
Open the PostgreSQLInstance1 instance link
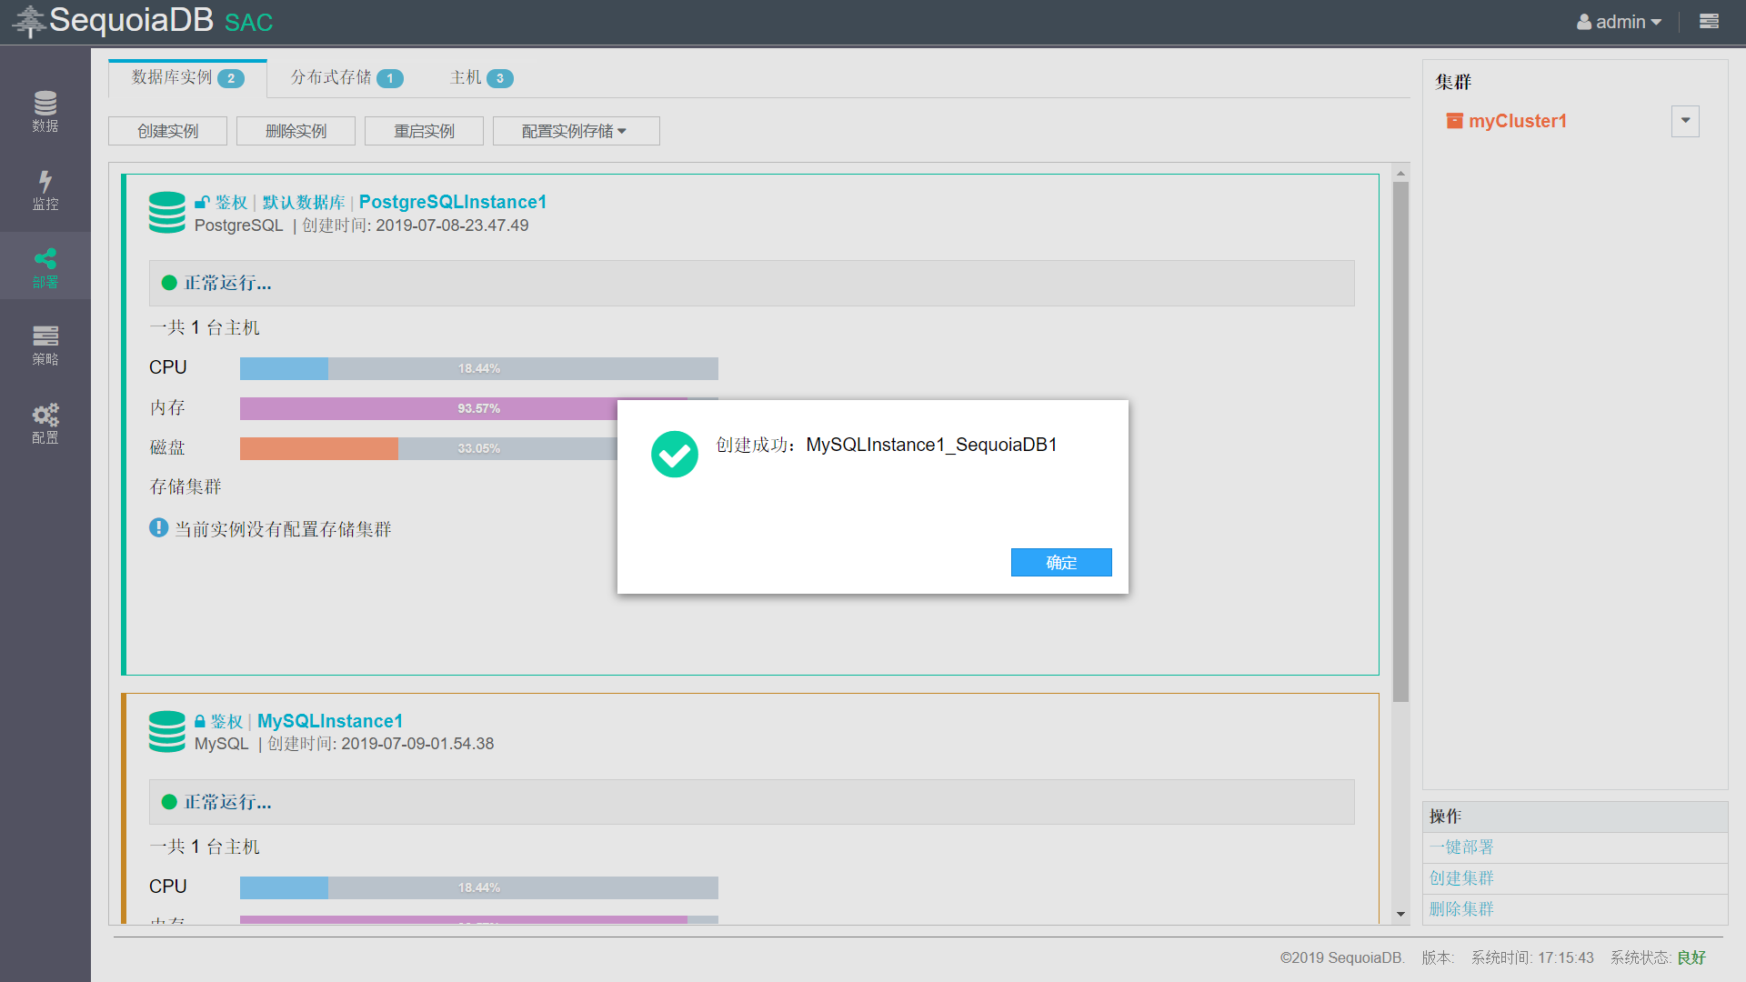click(453, 202)
